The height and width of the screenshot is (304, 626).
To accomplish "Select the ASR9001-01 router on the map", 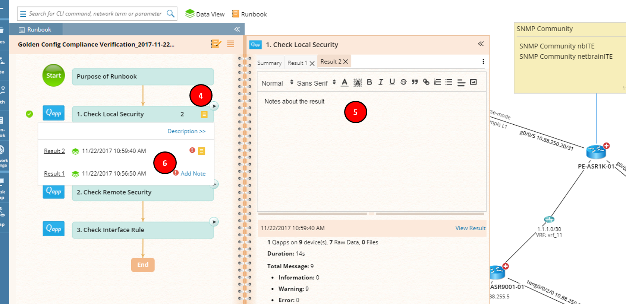I will [497, 272].
